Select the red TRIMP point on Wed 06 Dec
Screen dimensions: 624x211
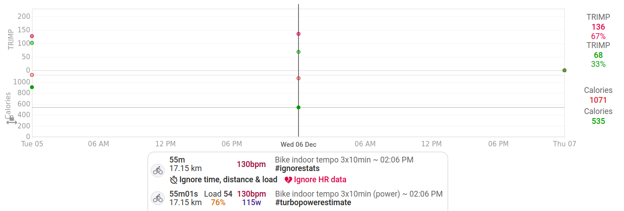coord(298,34)
